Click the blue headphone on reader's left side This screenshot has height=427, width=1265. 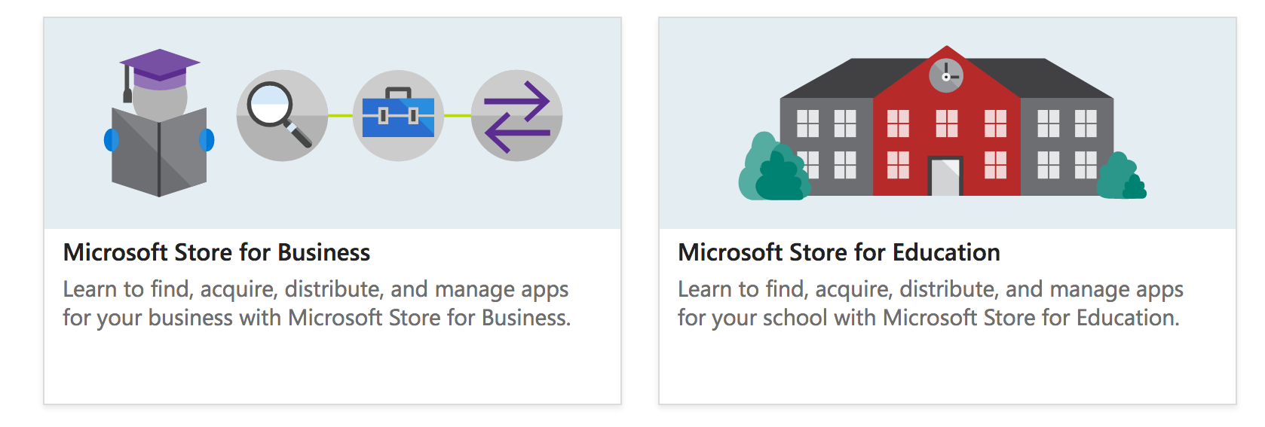[111, 139]
